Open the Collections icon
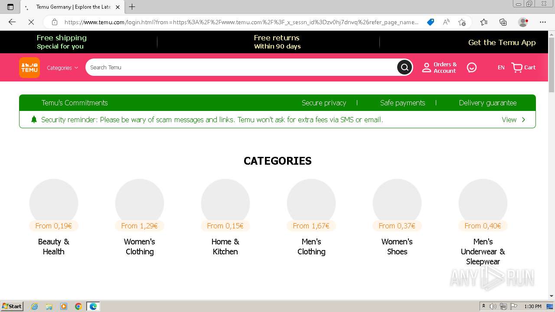This screenshot has width=555, height=312. [x=503, y=22]
